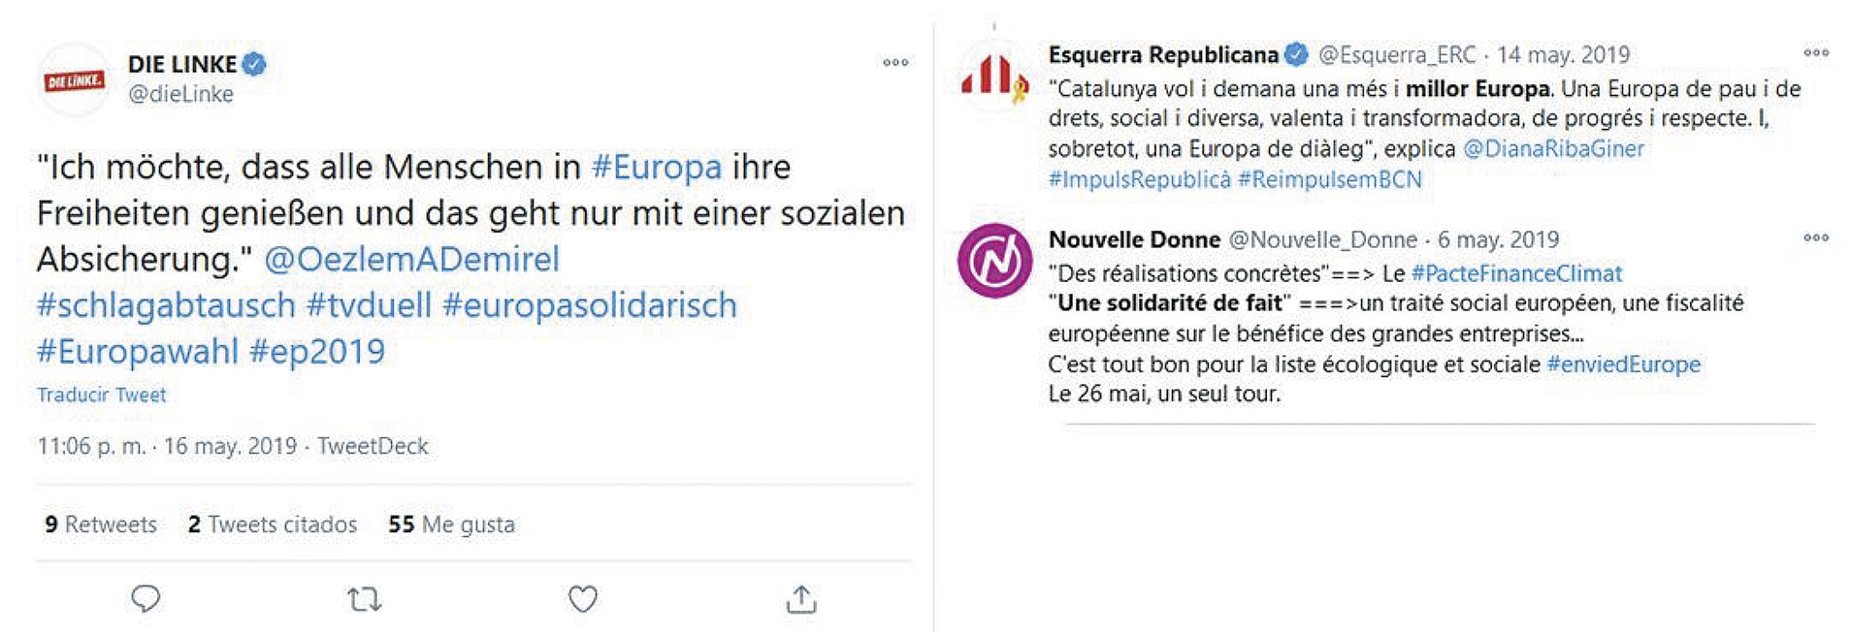Click the Traducir Tweet link
The width and height of the screenshot is (1851, 632).
click(102, 395)
